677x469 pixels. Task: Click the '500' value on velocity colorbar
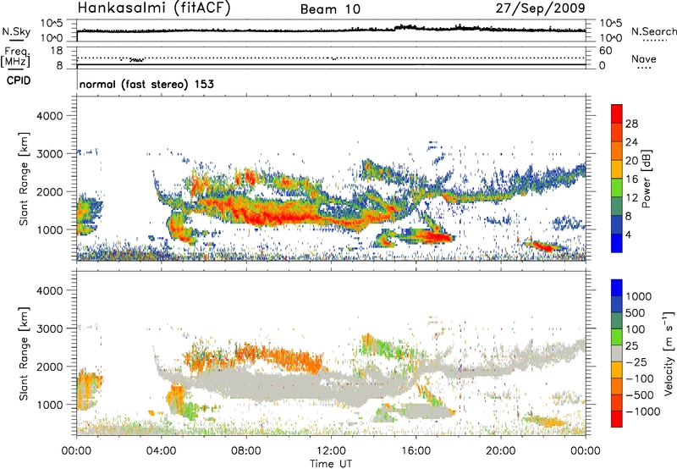point(637,312)
